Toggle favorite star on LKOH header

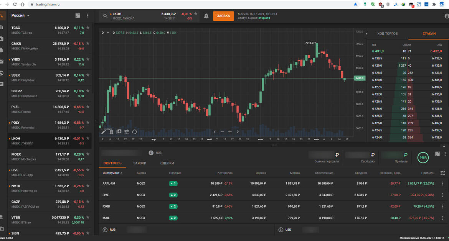tap(196, 14)
